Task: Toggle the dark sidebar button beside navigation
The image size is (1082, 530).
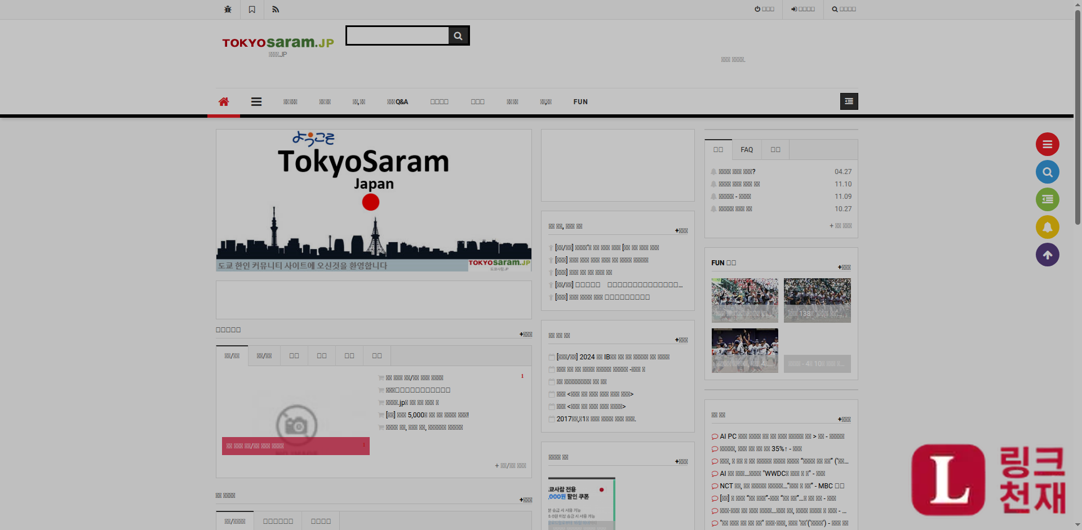Action: tap(849, 101)
